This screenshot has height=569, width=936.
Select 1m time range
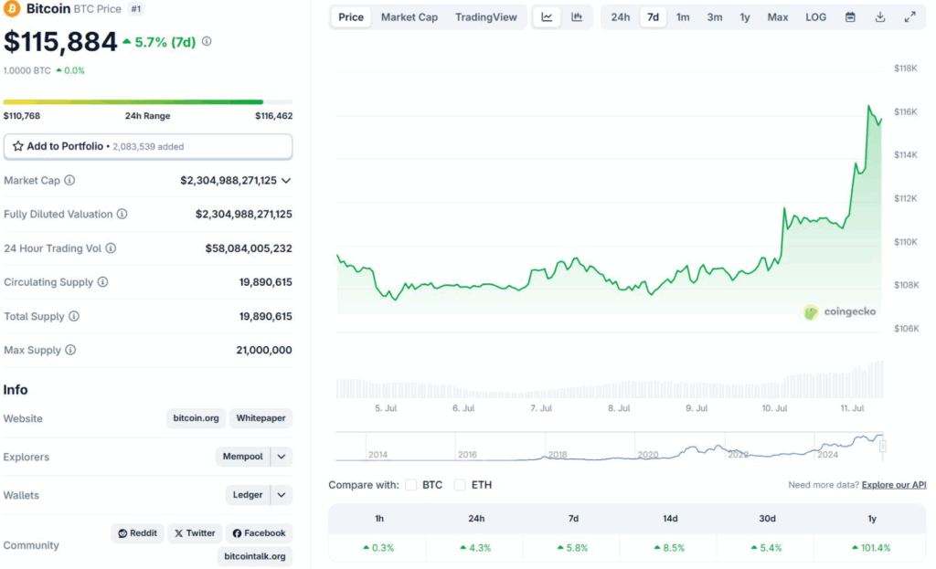click(683, 17)
